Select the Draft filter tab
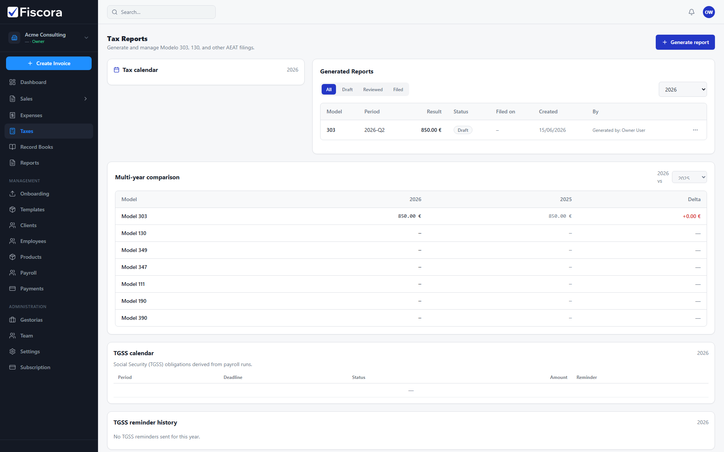The height and width of the screenshot is (452, 724). [x=347, y=89]
